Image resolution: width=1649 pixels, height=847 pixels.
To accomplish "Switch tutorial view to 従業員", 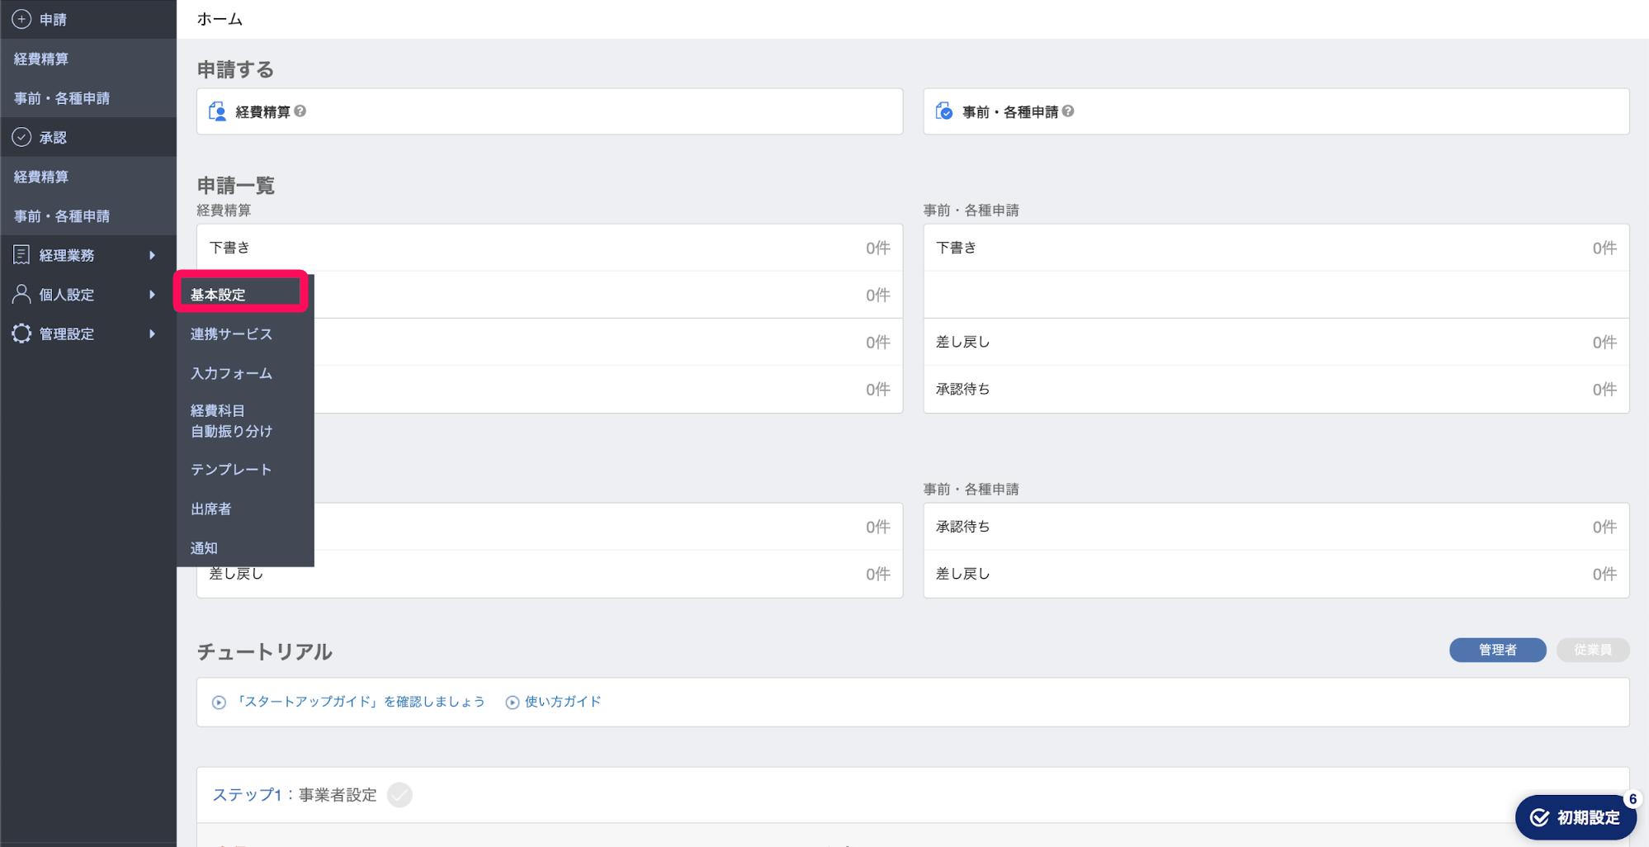I will [x=1593, y=650].
